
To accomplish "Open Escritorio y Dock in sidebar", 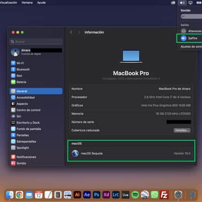I will coord(36,123).
